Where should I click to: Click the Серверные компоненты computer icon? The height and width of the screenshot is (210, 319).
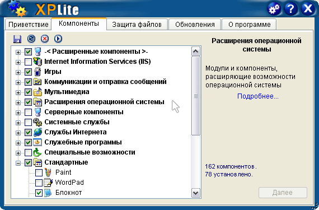pos(37,112)
